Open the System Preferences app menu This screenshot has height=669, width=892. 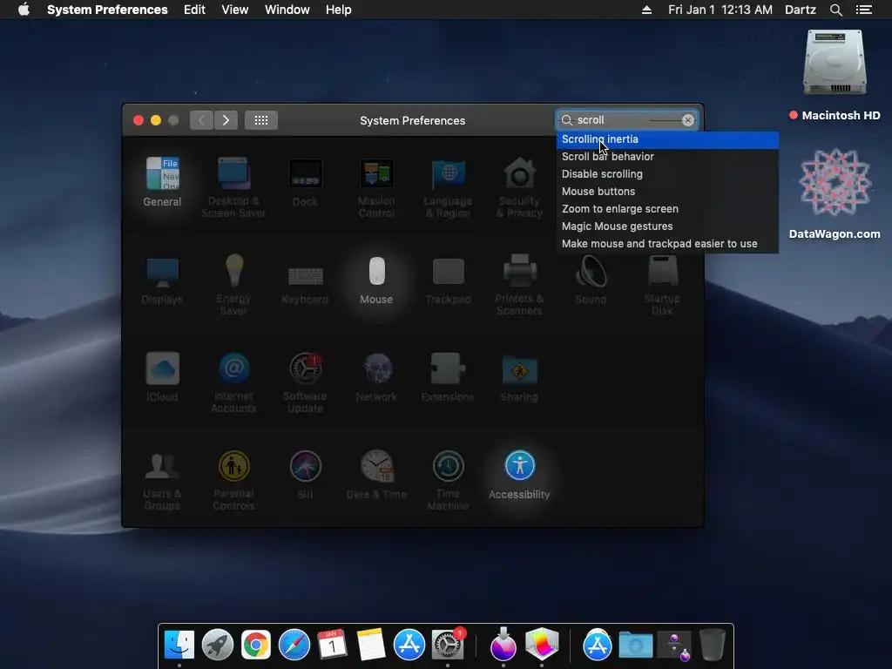[x=107, y=10]
